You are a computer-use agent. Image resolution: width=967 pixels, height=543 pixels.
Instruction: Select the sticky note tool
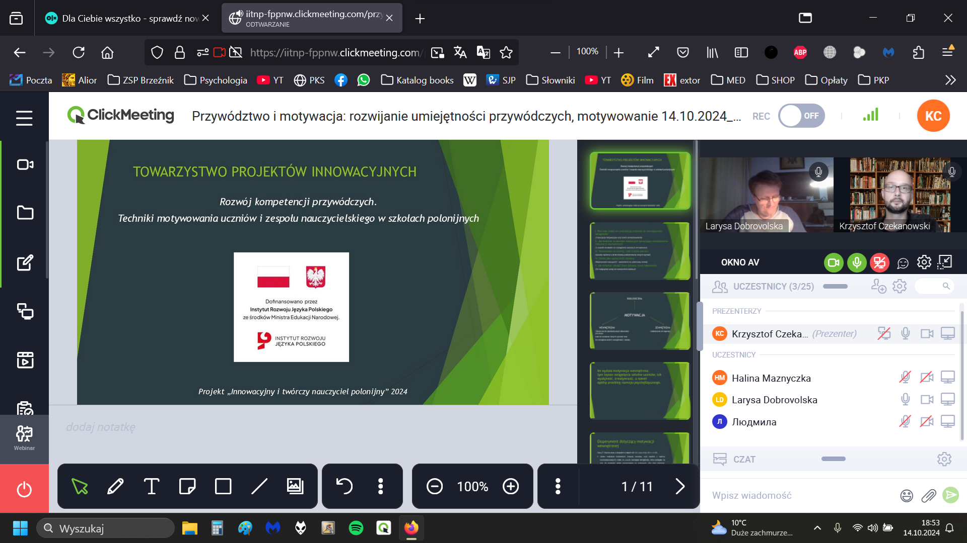tap(187, 486)
